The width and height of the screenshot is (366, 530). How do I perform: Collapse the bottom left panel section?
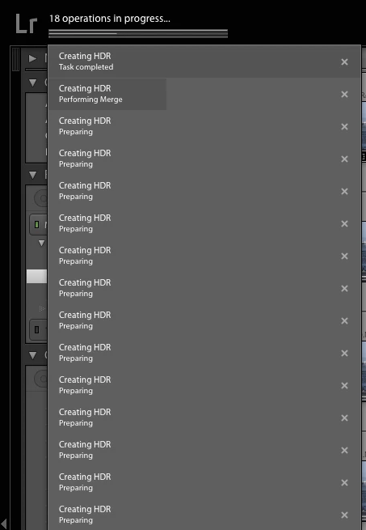[x=33, y=355]
